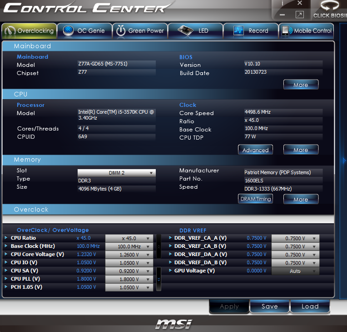Viewport: 347px width, 332px height.
Task: Click the Record waveform icon
Action: pos(238,30)
